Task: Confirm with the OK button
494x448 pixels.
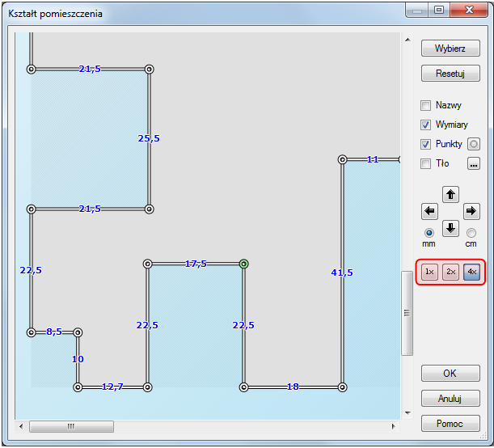Action: 450,374
